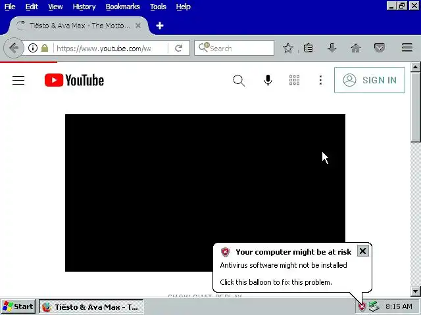The width and height of the screenshot is (421, 315).
Task: Click the browser Search box
Action: point(234,48)
